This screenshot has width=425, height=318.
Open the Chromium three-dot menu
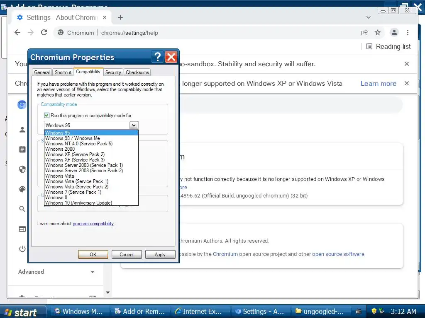(x=408, y=32)
